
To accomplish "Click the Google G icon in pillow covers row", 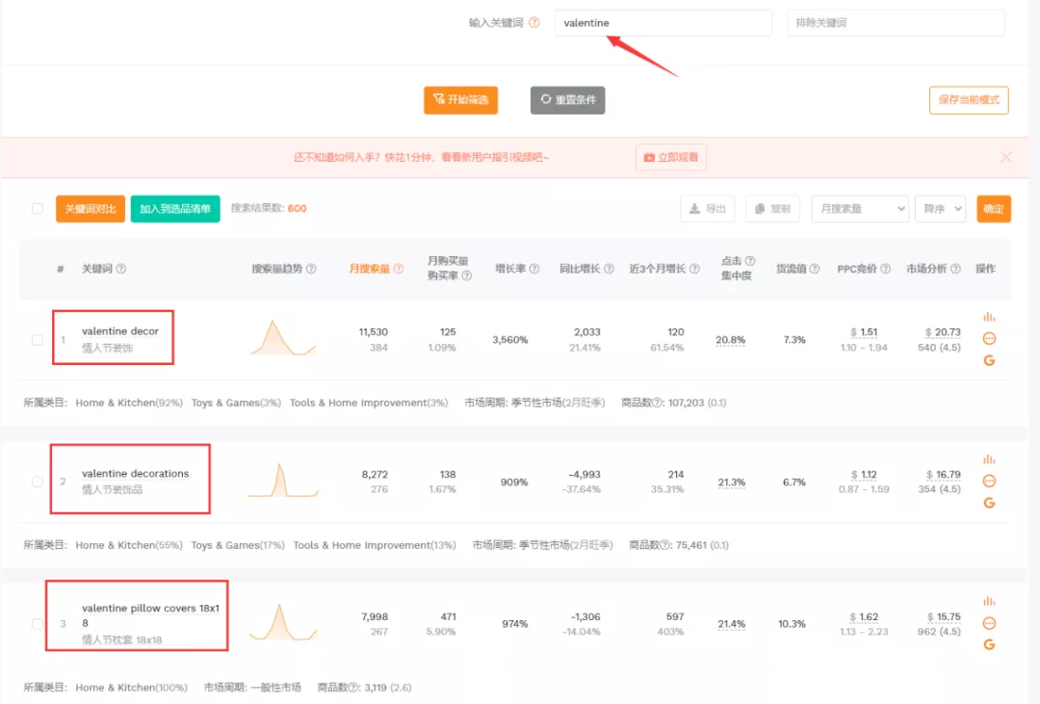I will (x=989, y=645).
